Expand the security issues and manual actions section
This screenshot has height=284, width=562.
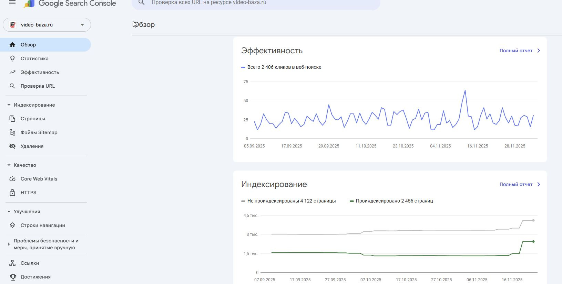(9, 244)
